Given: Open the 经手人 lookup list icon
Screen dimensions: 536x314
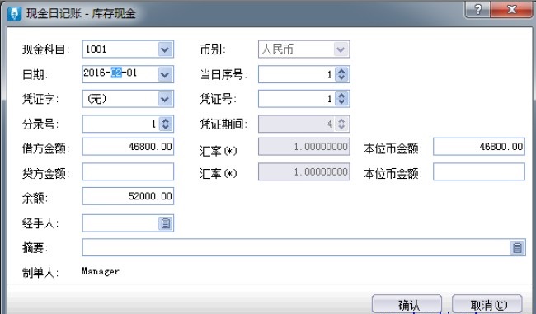Looking at the screenshot, I should 166,223.
